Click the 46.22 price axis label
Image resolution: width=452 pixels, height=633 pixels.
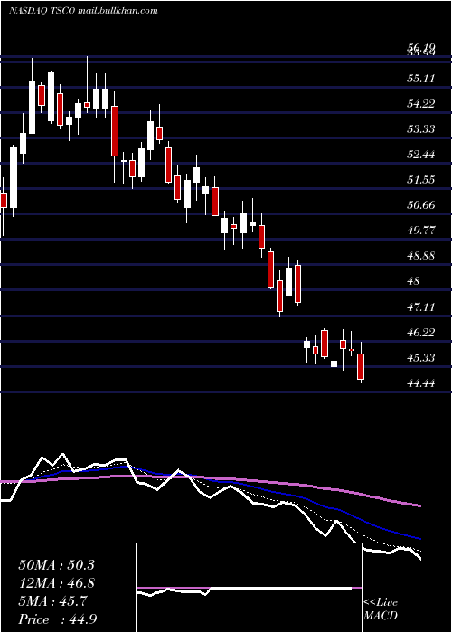[x=421, y=333]
